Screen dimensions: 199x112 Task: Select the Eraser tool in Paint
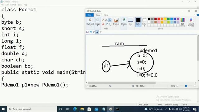click(103, 24)
